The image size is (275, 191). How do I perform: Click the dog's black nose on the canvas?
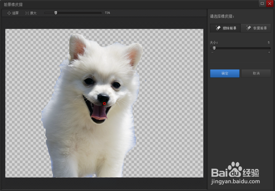click(103, 98)
